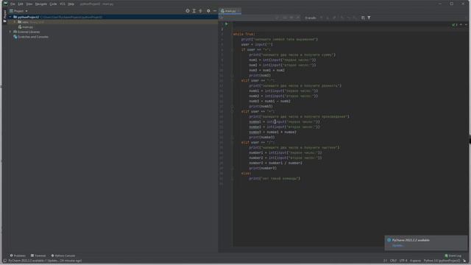Select main.py in the project tree

click(x=26, y=27)
